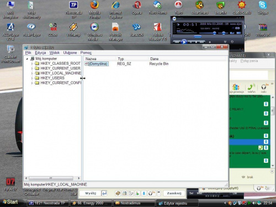Select the Opera desktop icon
The width and height of the screenshot is (276, 207).
pyautogui.click(x=137, y=8)
